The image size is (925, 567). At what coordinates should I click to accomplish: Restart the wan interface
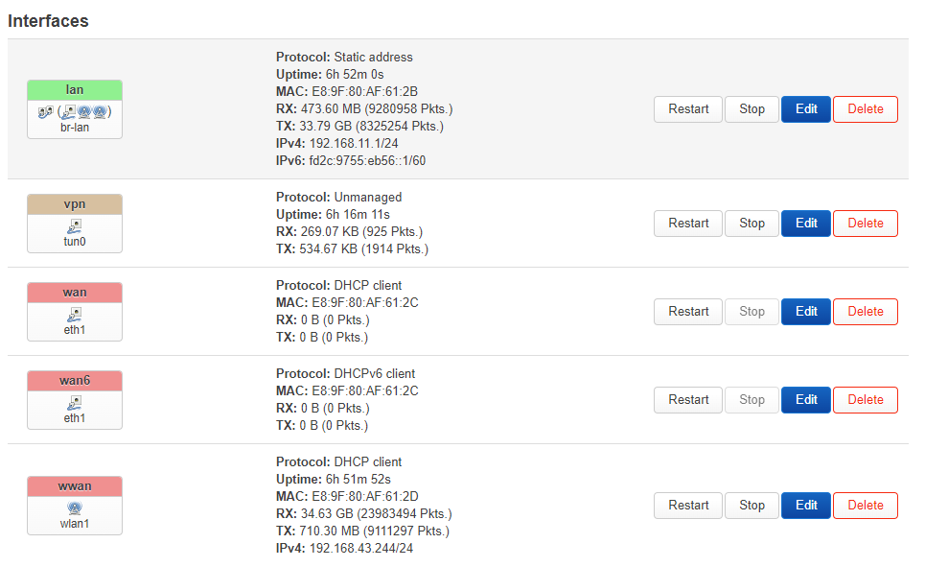tap(688, 312)
